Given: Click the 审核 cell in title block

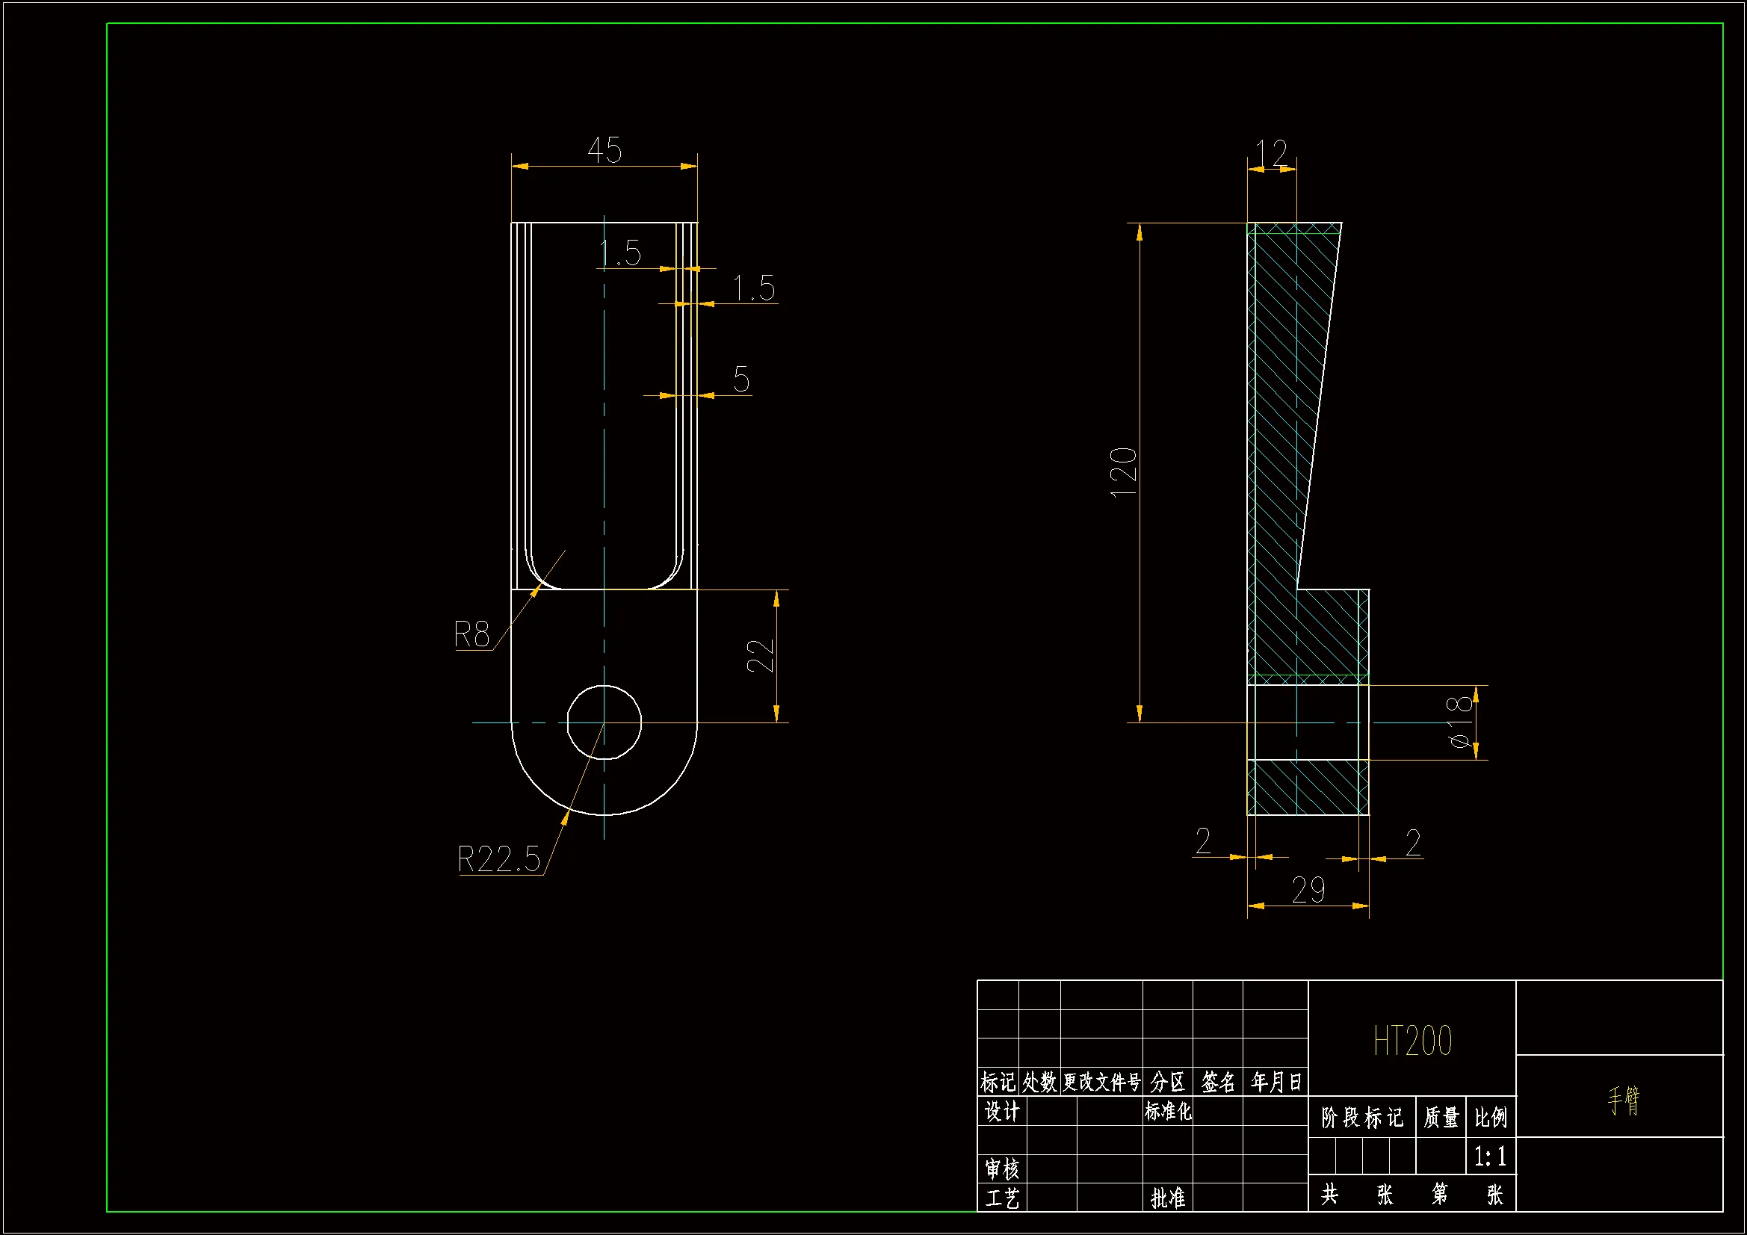Looking at the screenshot, I should coord(1001,1168).
